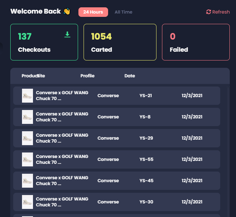Screen dimensions: 236x217
Task: Click the Refresh button
Action: tap(218, 12)
